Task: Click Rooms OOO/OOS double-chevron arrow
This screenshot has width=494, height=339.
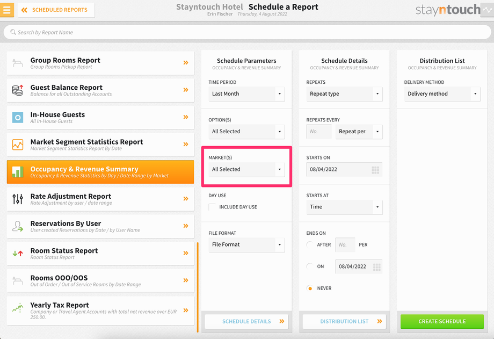Action: 186,280
